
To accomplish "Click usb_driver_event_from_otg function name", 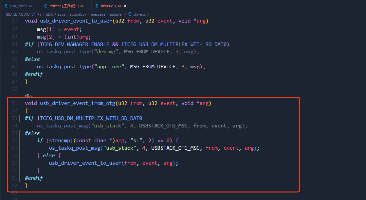I will 78,103.
